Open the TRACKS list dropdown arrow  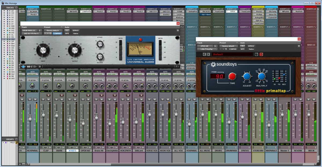(x=16, y=8)
